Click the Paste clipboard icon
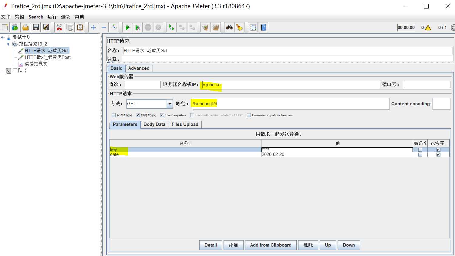 [80, 27]
